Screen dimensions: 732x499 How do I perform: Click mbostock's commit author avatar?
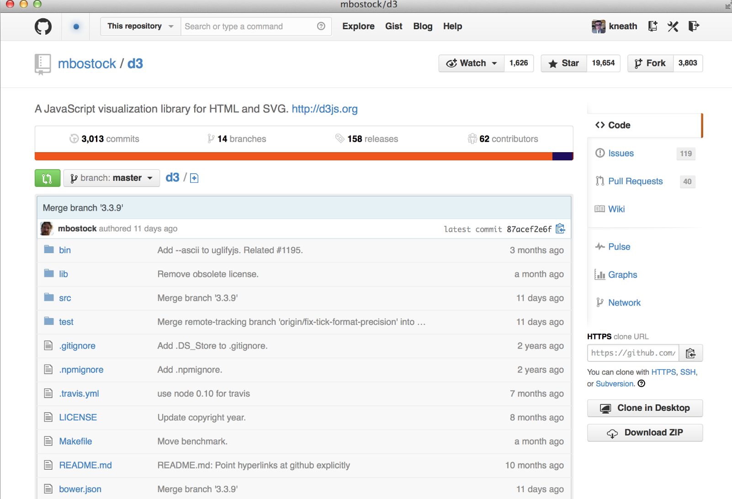pyautogui.click(x=47, y=228)
